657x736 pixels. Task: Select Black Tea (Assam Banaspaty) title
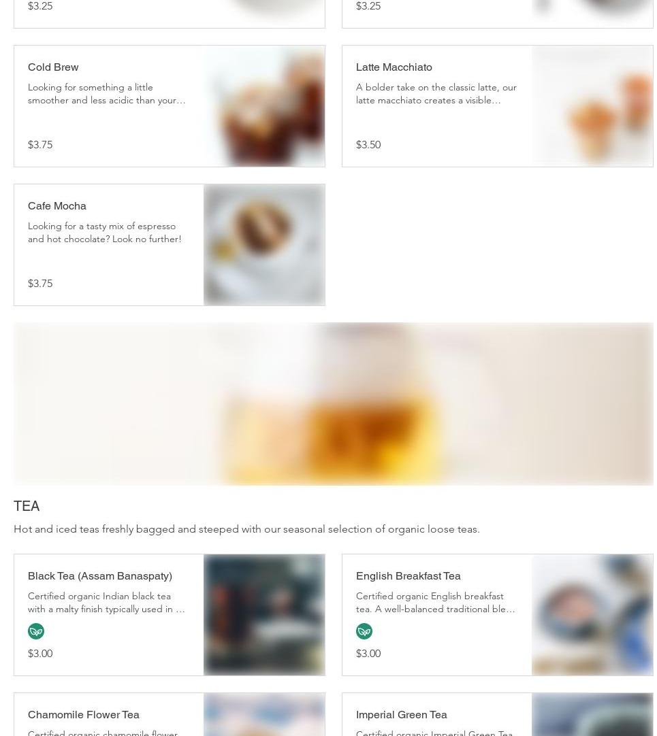pyautogui.click(x=99, y=576)
